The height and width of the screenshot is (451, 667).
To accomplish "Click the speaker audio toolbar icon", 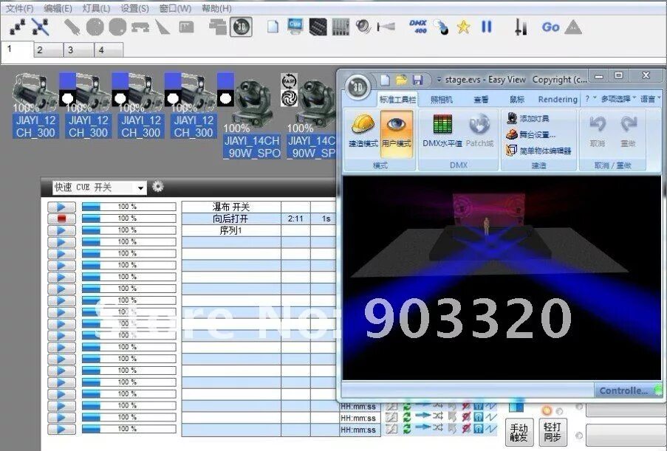I will [363, 27].
